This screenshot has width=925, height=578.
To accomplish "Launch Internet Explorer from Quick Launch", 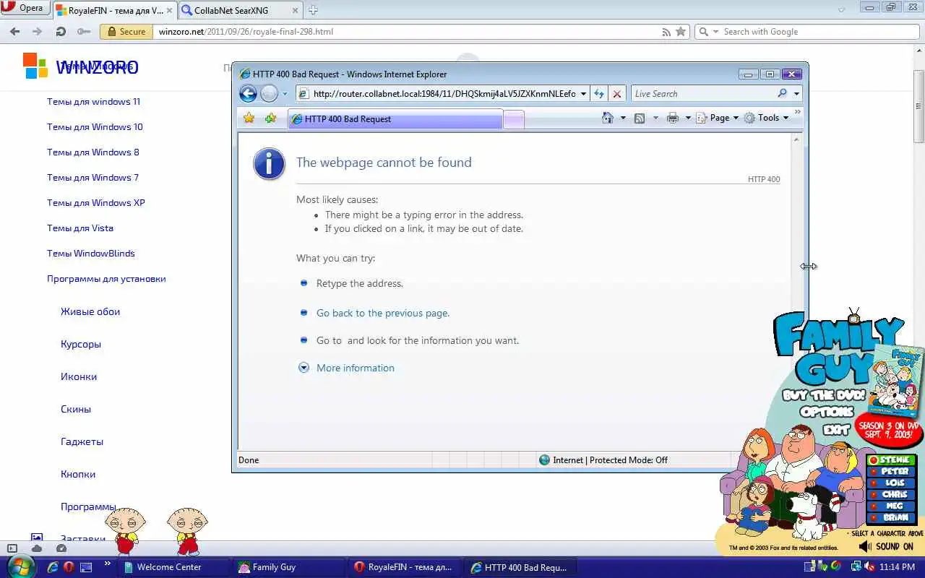I will click(x=52, y=567).
